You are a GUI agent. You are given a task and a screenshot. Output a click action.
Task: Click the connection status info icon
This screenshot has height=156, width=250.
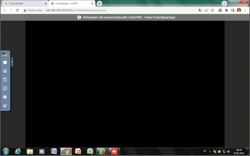click(x=79, y=17)
